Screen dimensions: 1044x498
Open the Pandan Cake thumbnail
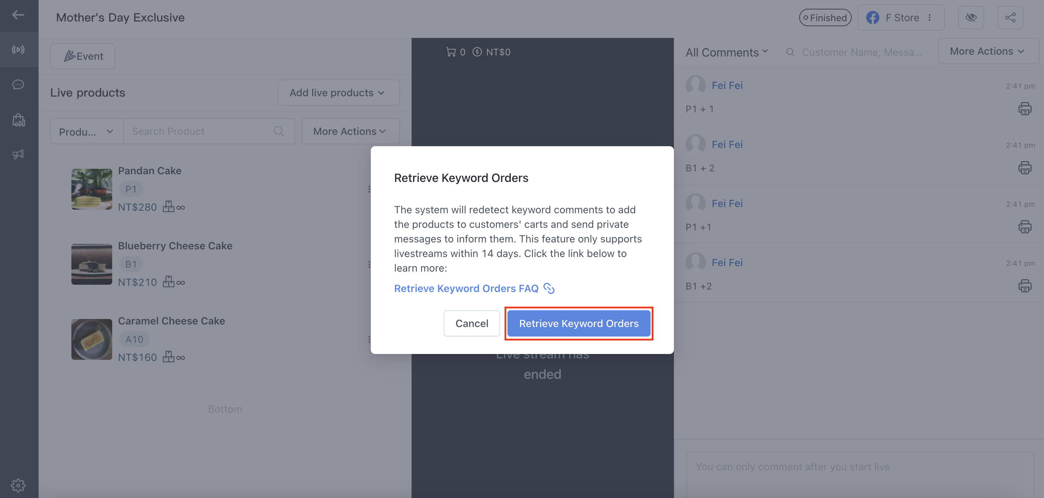tap(91, 189)
